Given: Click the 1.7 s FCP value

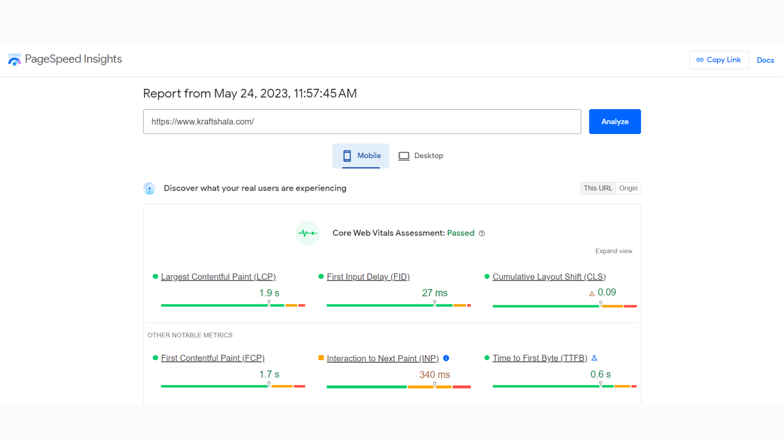Looking at the screenshot, I should (269, 374).
